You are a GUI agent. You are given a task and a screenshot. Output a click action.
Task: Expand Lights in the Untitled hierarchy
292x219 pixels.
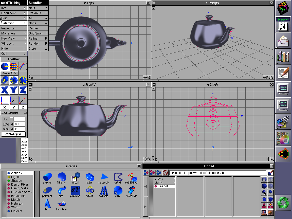click(174, 182)
